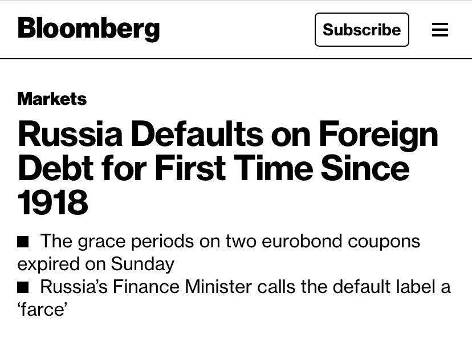This screenshot has height=338, width=472.
Task: Select the headline word 'Foreign'
Action: click(379, 135)
